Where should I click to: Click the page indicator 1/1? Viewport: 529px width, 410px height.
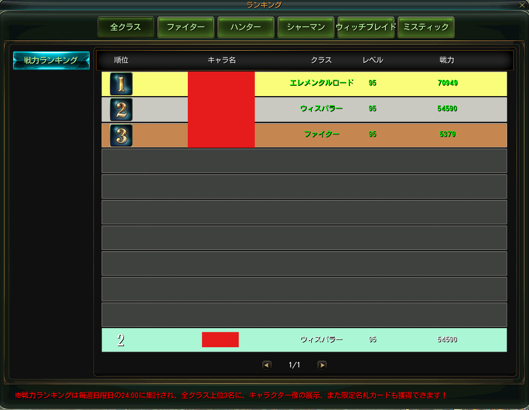(x=294, y=365)
